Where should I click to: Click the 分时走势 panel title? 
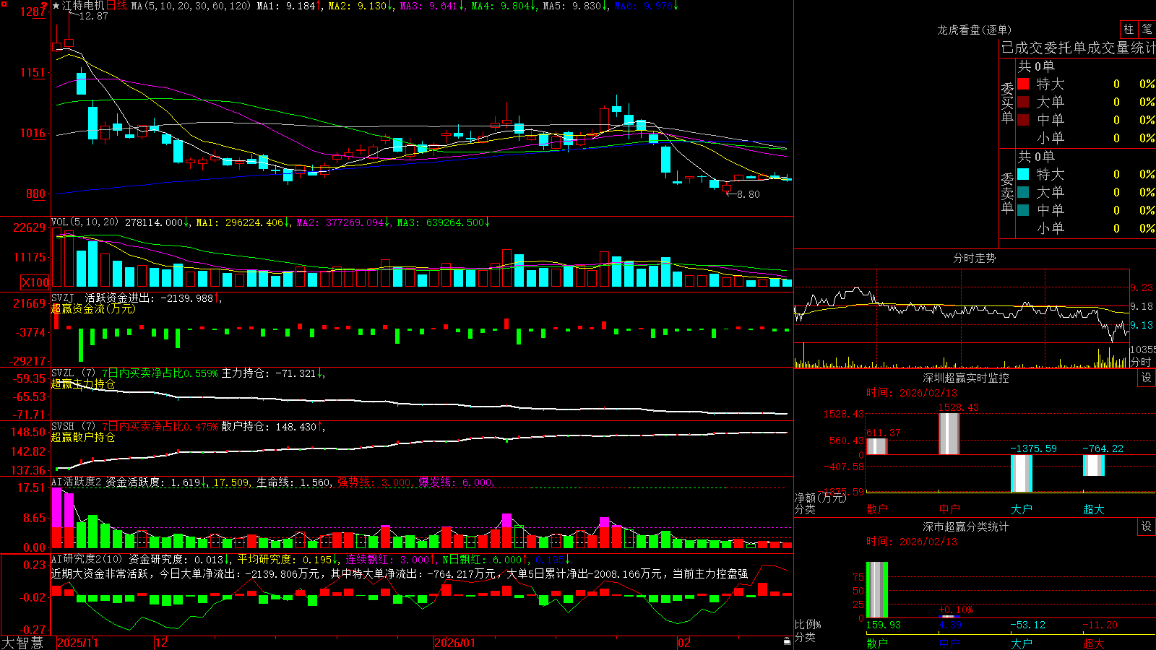tap(974, 258)
